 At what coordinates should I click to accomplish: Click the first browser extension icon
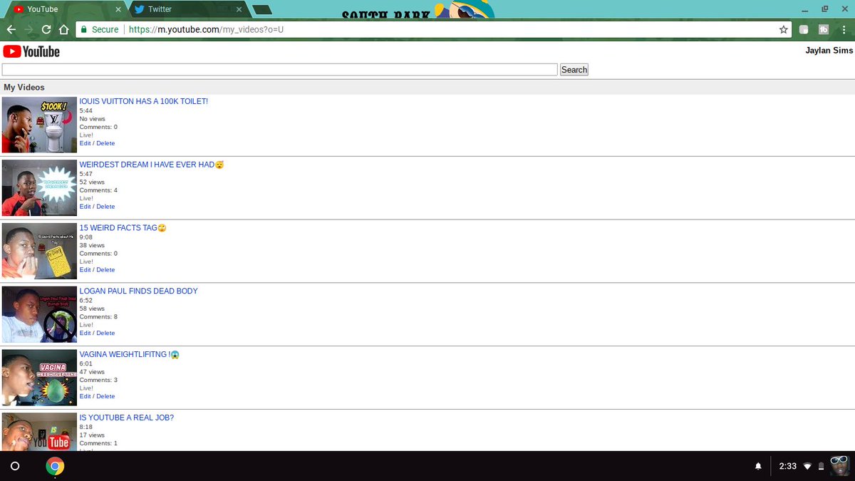click(x=804, y=30)
